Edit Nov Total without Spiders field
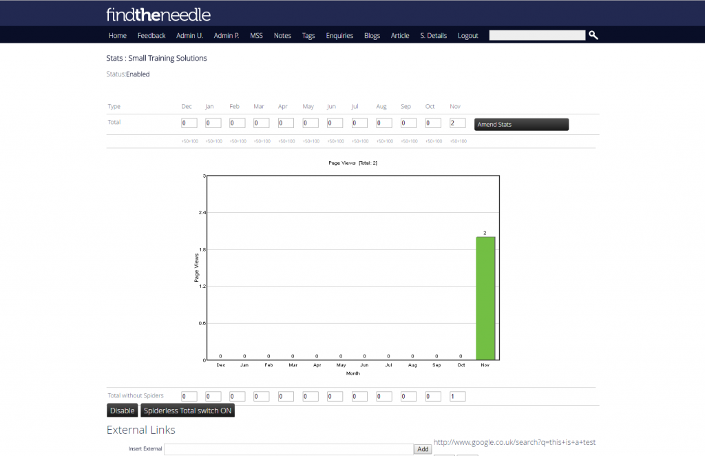The height and width of the screenshot is (456, 705). [x=457, y=396]
